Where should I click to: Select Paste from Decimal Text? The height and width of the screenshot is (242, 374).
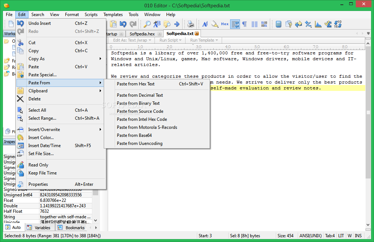[x=157, y=95]
